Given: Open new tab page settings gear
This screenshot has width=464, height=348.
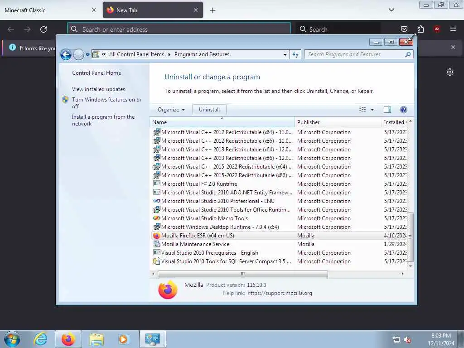Looking at the screenshot, I should [x=450, y=72].
